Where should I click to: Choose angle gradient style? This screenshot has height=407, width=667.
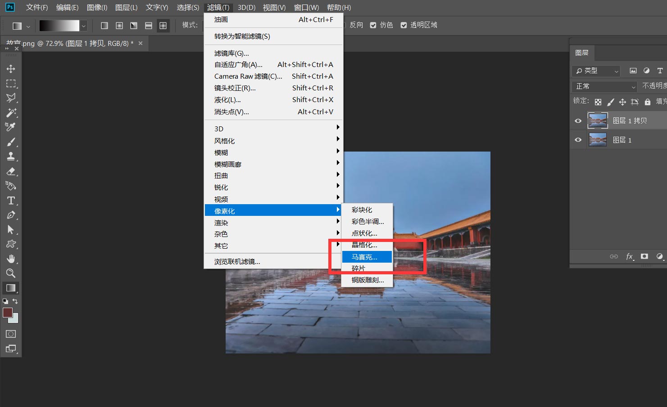(x=134, y=26)
